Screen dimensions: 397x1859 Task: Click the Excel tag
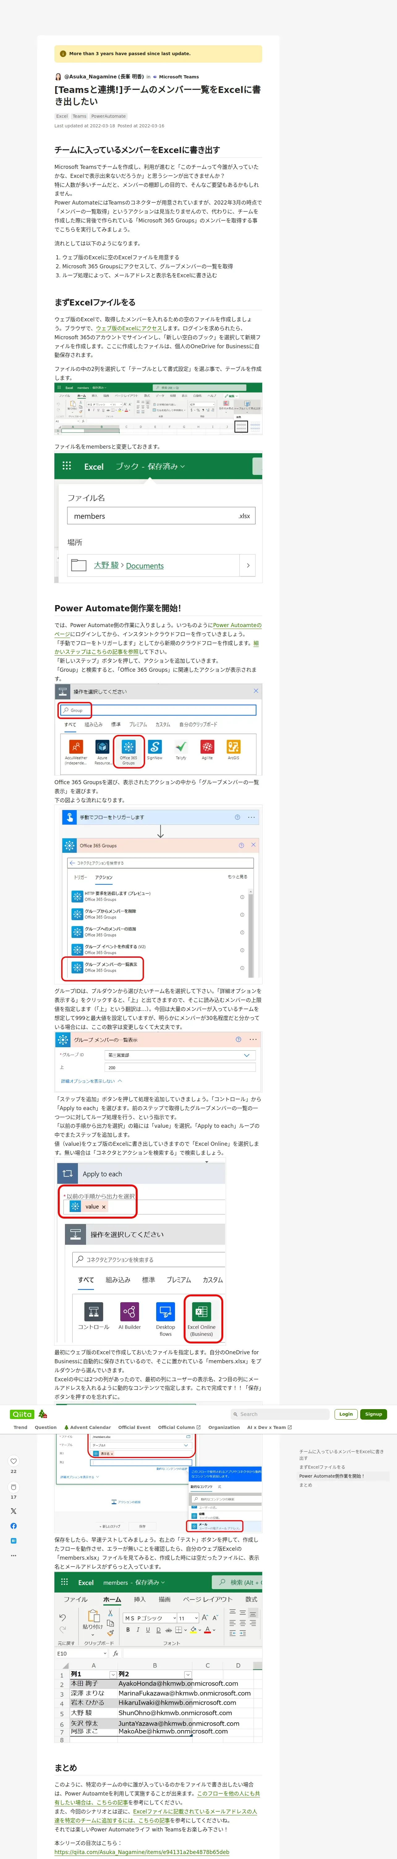[62, 116]
